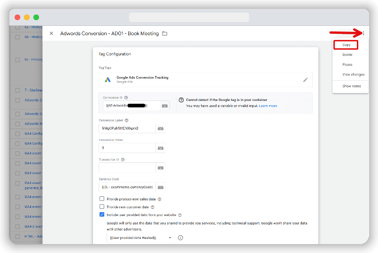The image size is (378, 253).
Task: Click the Google Ads logo icon
Action: [x=108, y=80]
